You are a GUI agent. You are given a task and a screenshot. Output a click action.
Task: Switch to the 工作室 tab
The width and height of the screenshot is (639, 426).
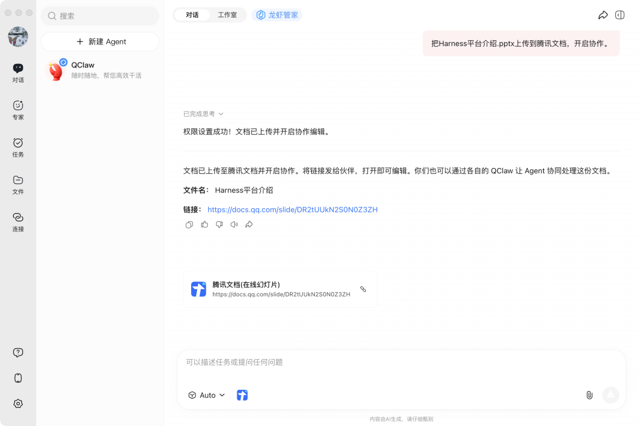[227, 15]
